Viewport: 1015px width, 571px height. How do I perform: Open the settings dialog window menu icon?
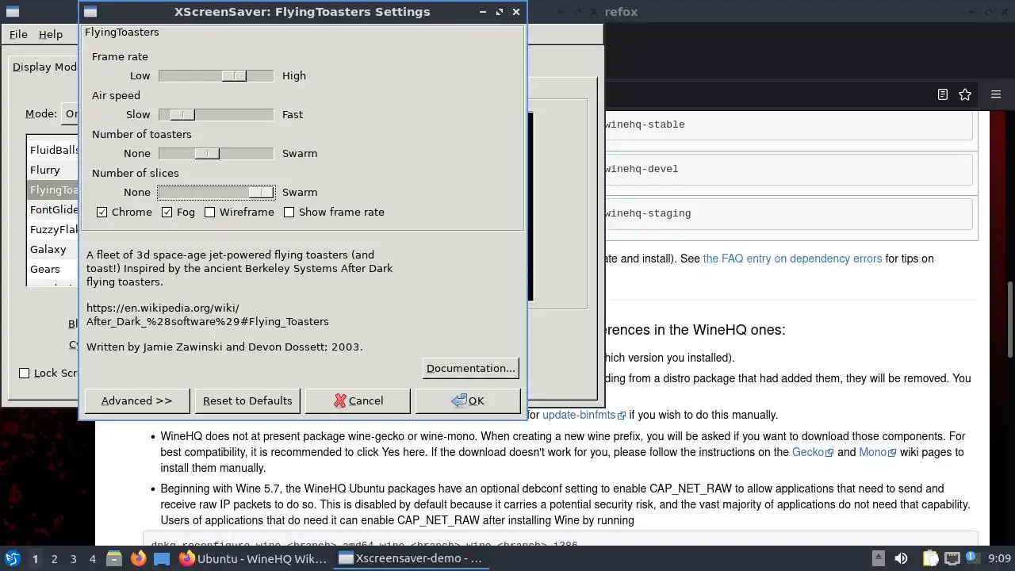90,12
